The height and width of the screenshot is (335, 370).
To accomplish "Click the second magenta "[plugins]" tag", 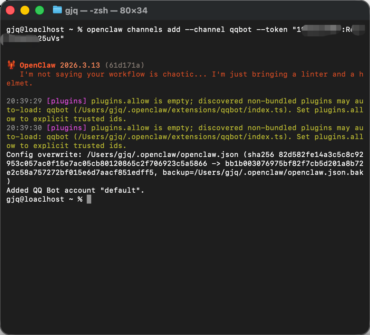I will pos(67,128).
